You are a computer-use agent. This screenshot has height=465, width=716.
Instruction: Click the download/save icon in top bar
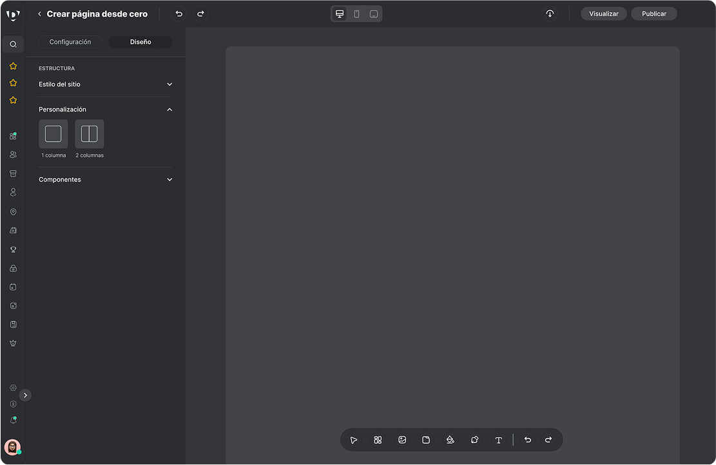coord(550,14)
